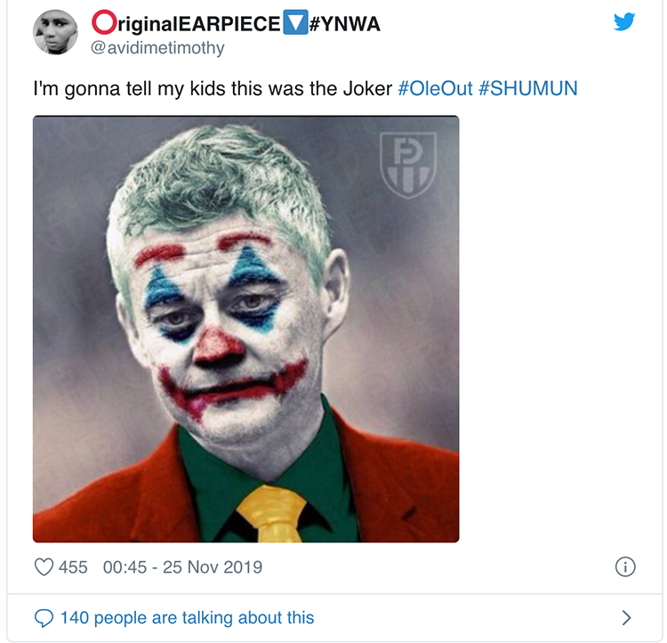Open the tweet info circle icon
Viewport: 667px width, 643px height.
click(625, 567)
